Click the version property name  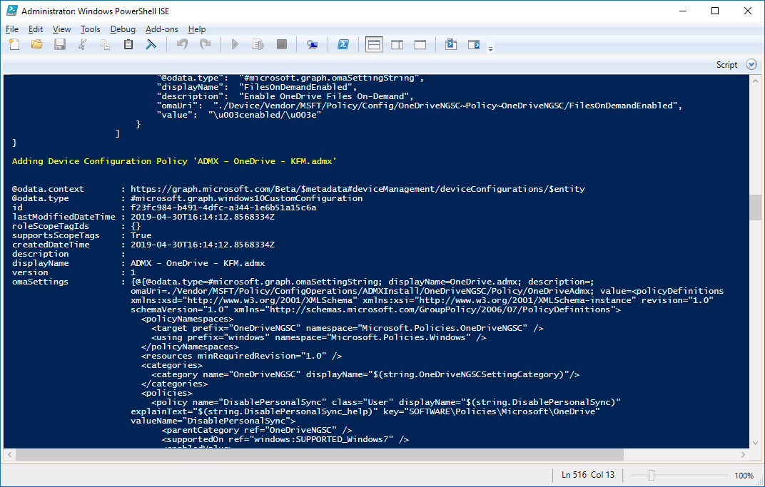coord(30,272)
